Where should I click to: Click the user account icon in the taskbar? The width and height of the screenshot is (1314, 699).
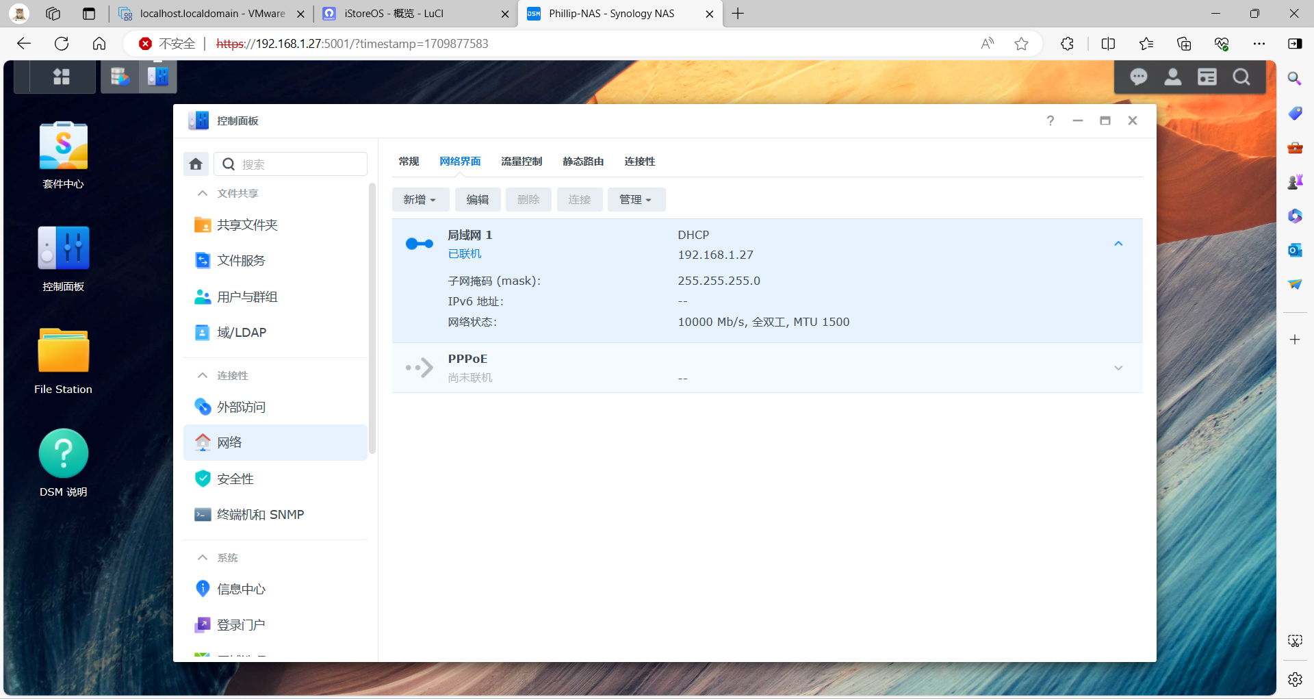[x=1172, y=77]
